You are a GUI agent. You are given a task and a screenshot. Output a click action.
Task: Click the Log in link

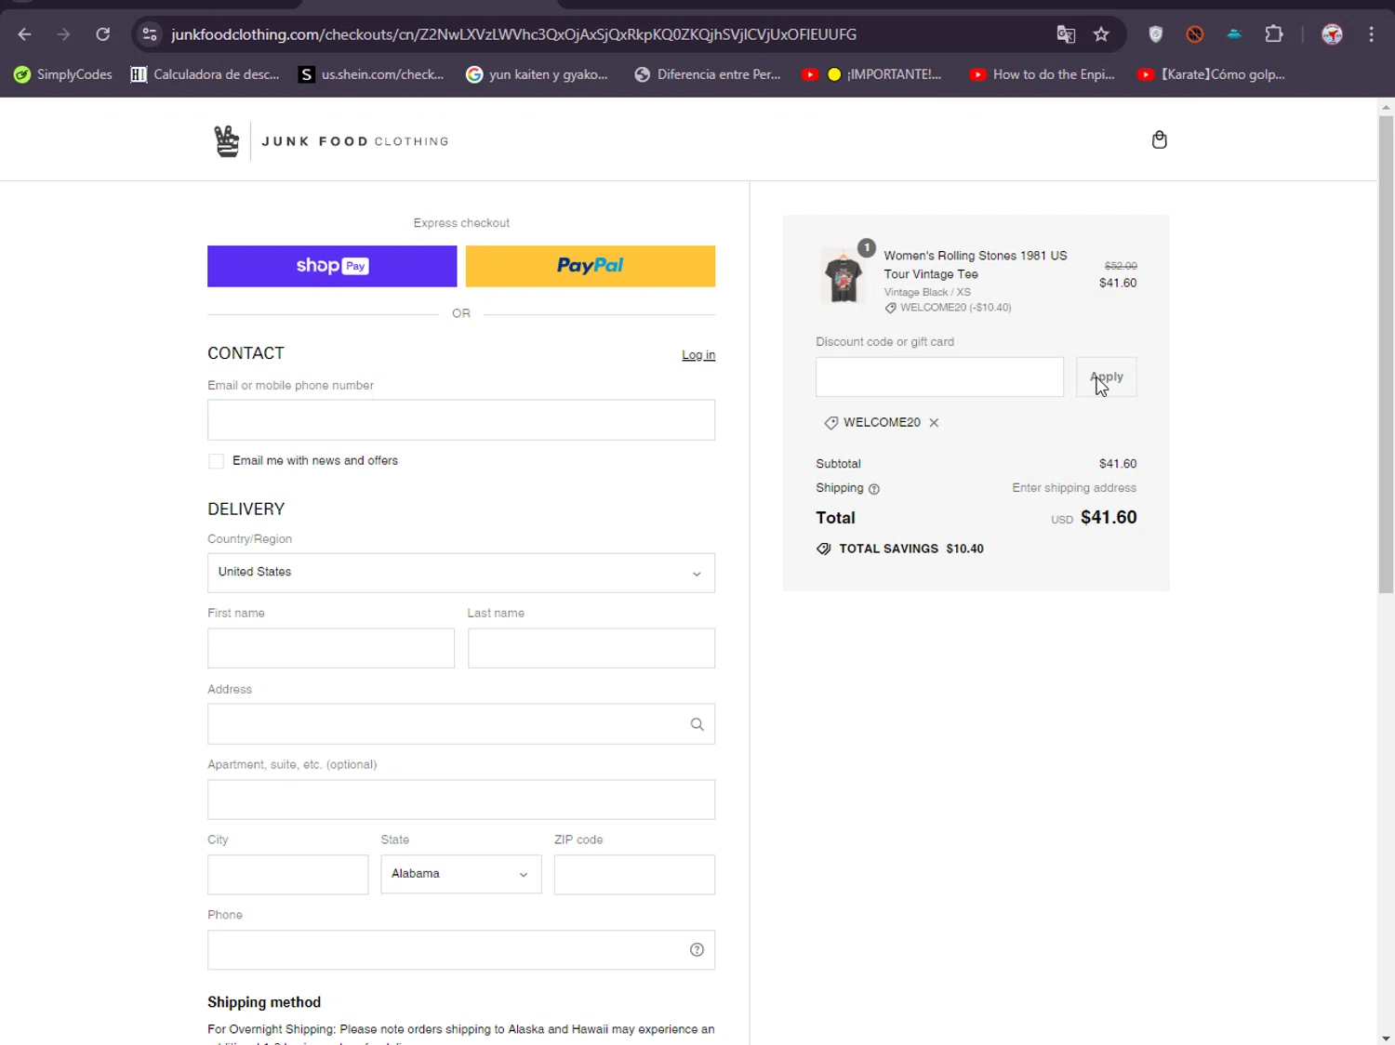698,355
